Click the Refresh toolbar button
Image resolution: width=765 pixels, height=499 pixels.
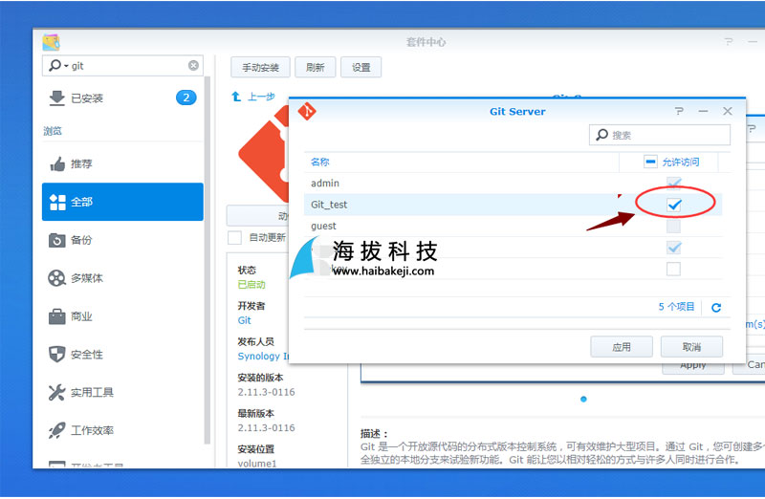tap(316, 67)
